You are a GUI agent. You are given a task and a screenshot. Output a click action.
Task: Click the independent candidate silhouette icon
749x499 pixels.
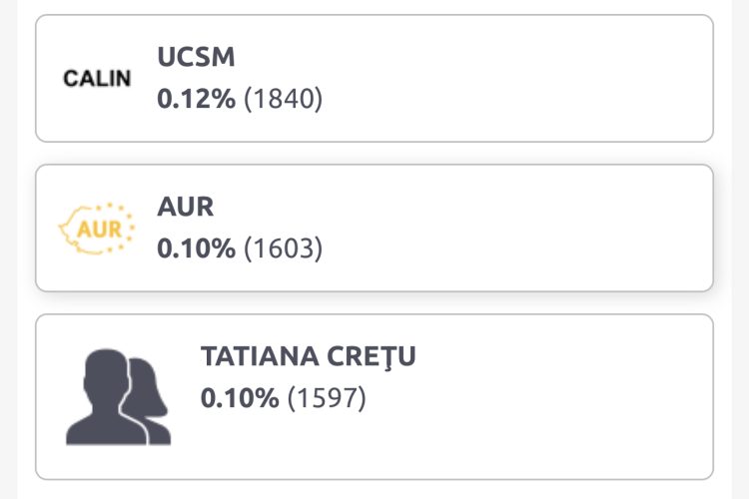pyautogui.click(x=117, y=396)
